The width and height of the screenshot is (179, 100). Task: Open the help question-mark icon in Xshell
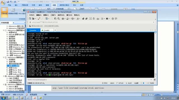[x=113, y=19]
